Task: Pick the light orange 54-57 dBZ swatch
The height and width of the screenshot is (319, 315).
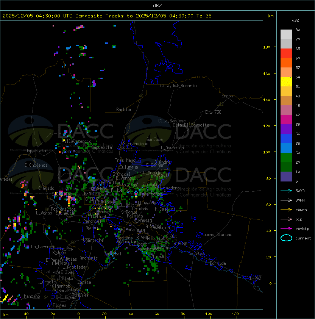Action: (x=286, y=72)
